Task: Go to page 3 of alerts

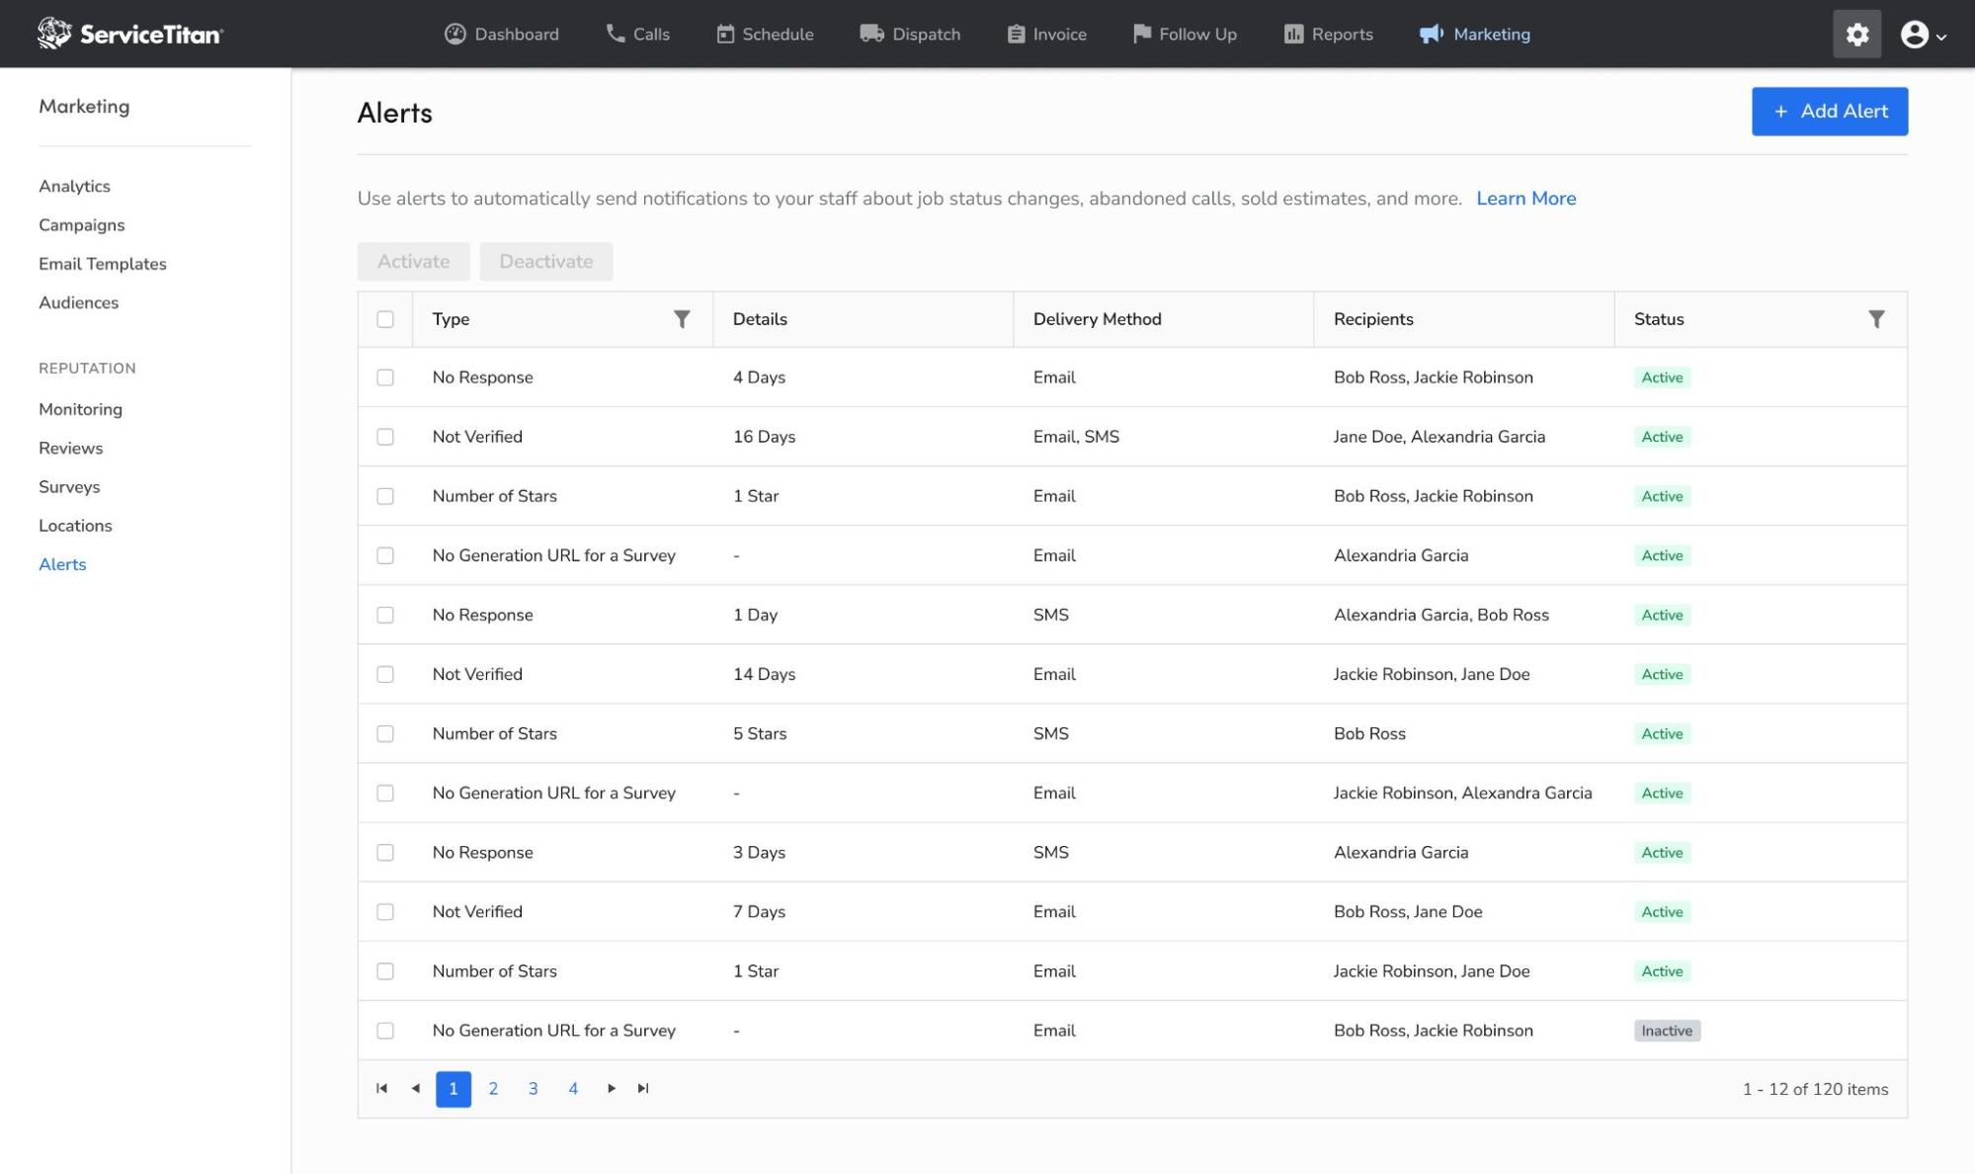Action: coord(533,1089)
